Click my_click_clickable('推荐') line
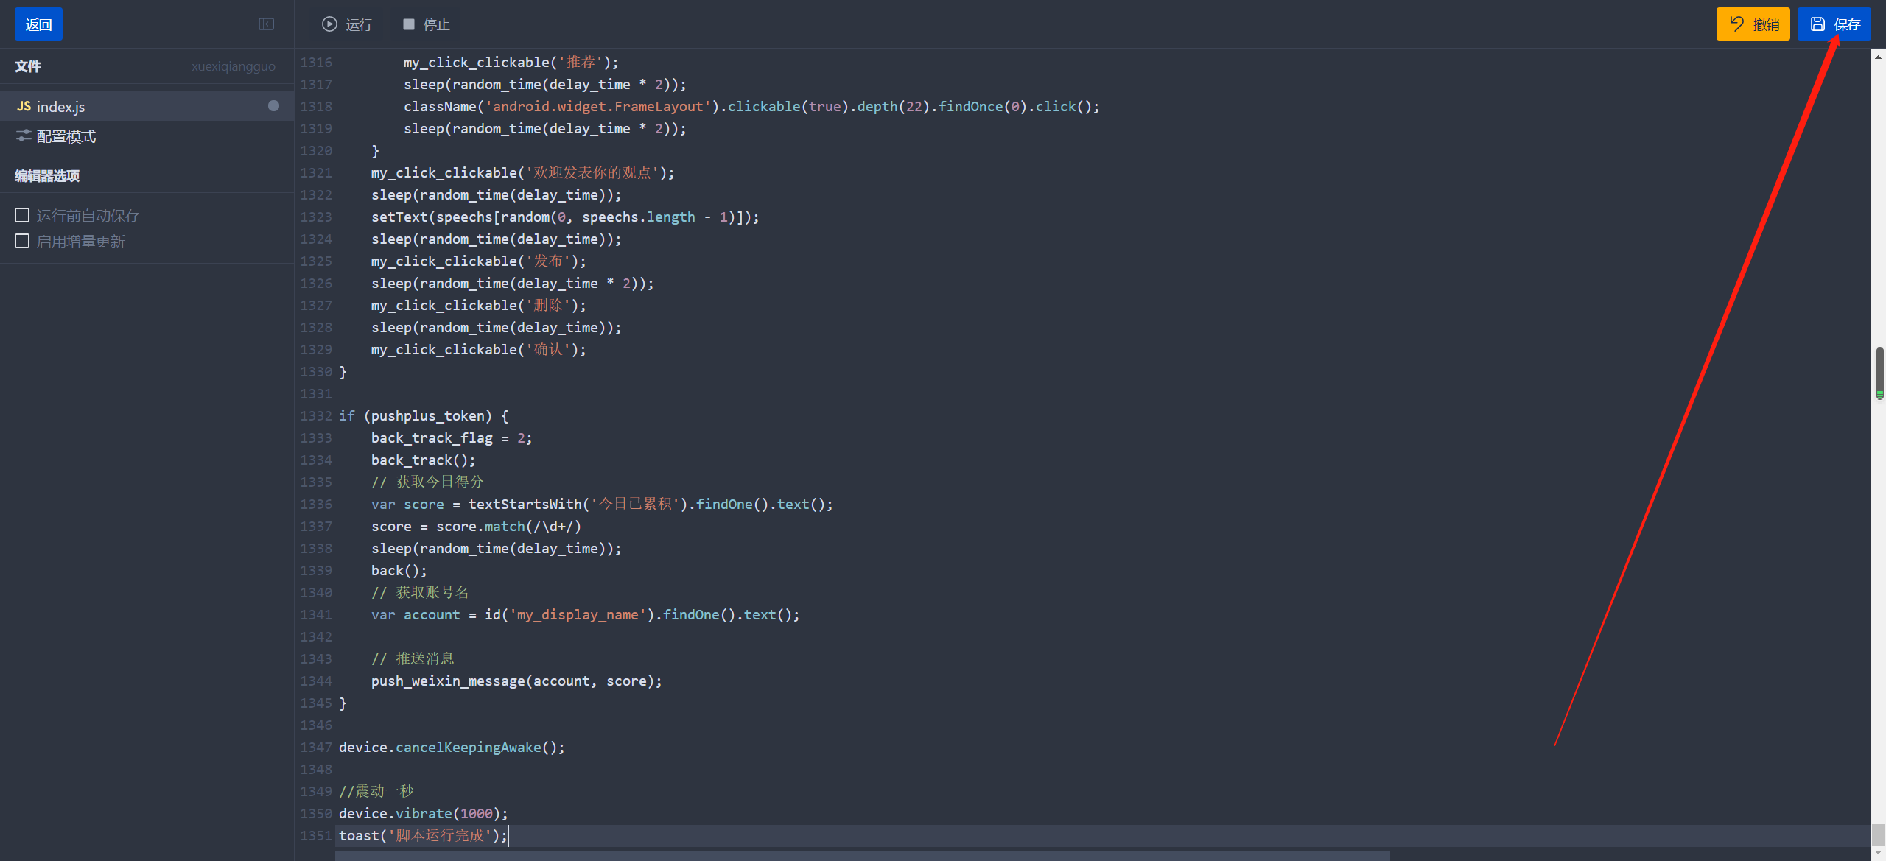The height and width of the screenshot is (861, 1886). tap(511, 62)
